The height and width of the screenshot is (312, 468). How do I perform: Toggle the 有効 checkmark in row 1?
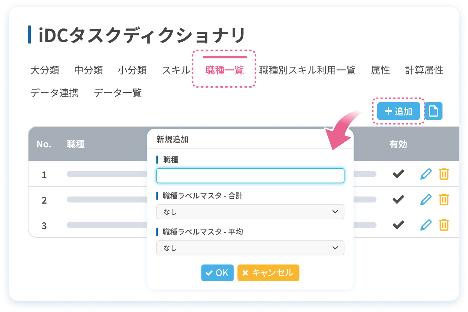[x=398, y=174]
